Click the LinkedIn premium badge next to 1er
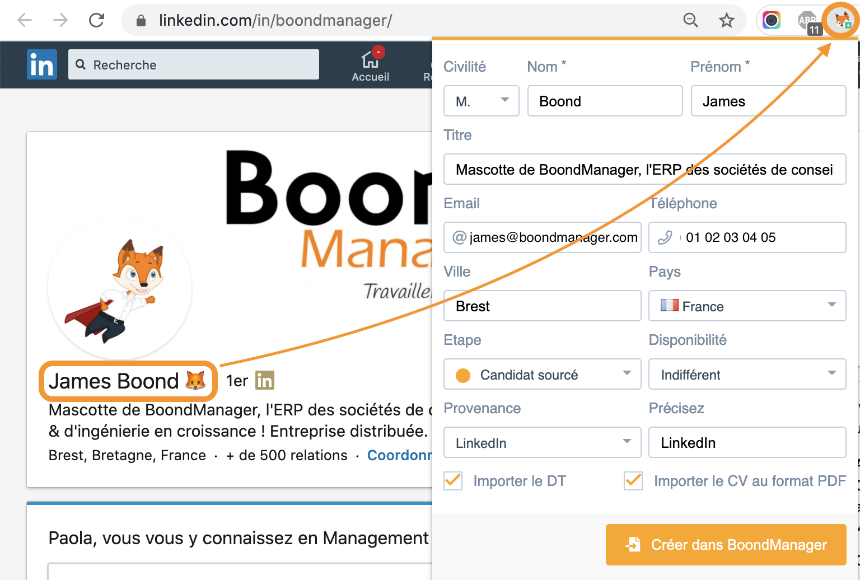Image resolution: width=860 pixels, height=580 pixels. [x=265, y=380]
